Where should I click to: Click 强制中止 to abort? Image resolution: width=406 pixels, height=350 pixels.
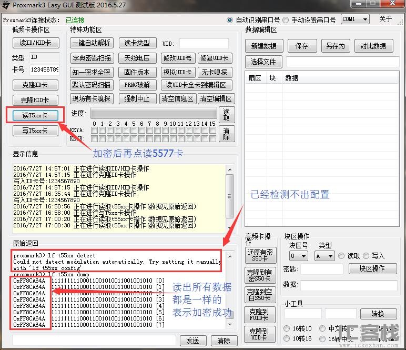tap(137, 99)
